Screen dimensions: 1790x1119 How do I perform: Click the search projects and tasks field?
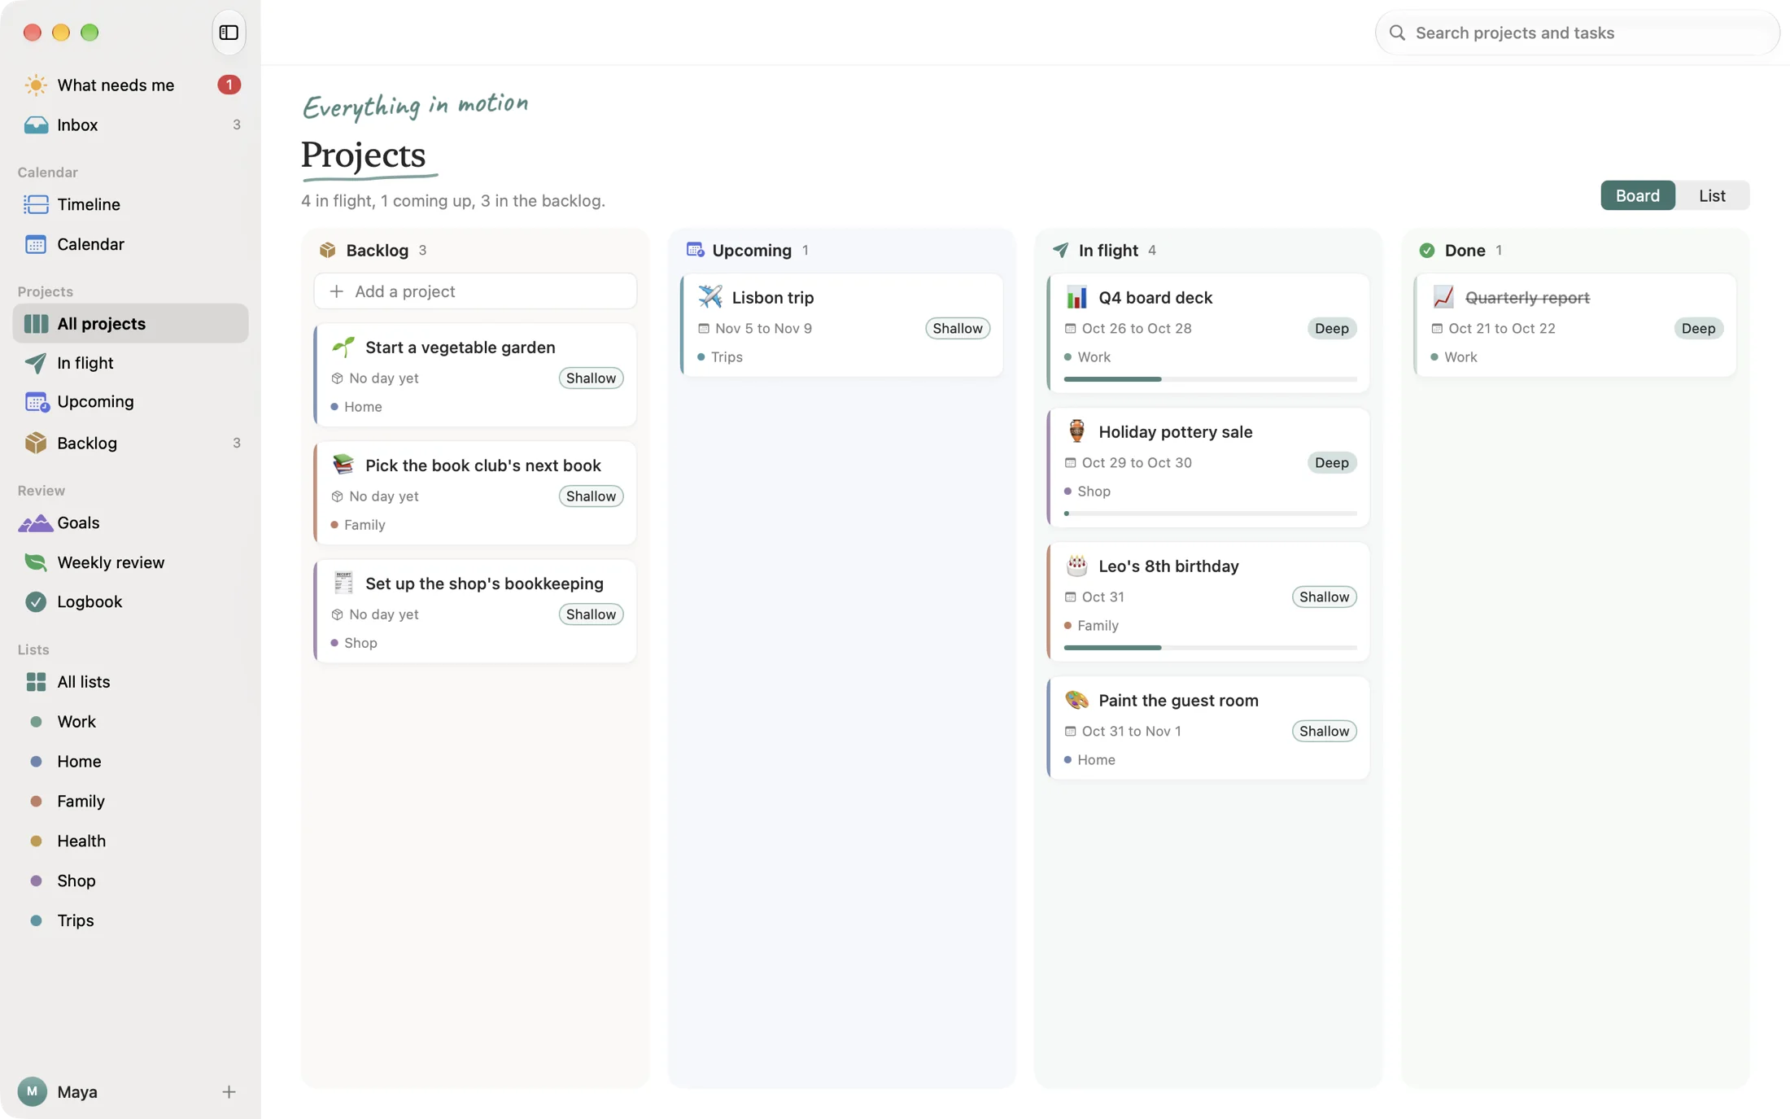(x=1577, y=33)
